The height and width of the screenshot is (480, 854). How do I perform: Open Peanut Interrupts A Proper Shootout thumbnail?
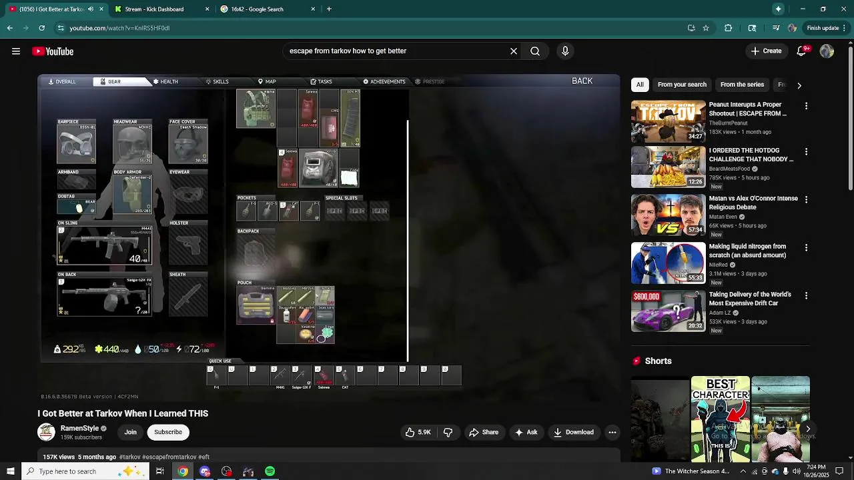668,121
